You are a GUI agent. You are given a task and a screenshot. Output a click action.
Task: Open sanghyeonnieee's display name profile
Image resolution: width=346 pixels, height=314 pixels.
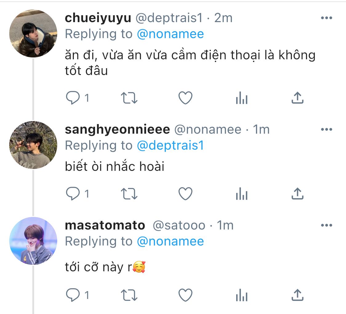click(x=117, y=130)
